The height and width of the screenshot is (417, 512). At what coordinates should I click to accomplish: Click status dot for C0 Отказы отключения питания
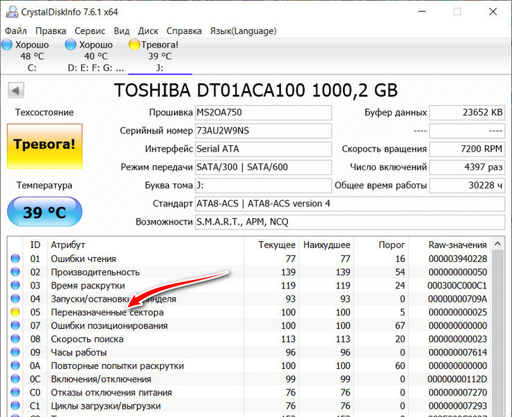(x=15, y=393)
